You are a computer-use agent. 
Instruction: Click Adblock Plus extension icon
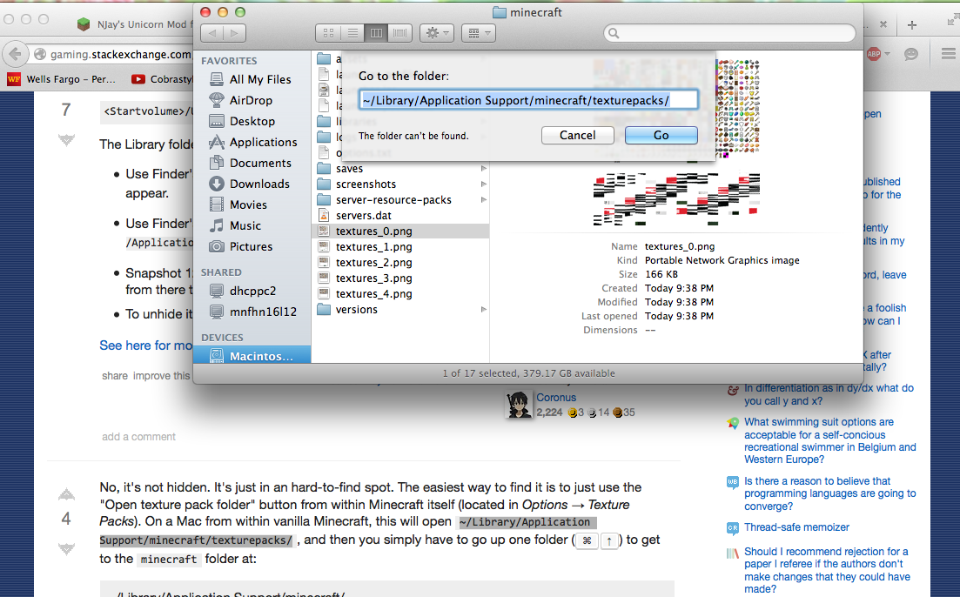tap(874, 54)
